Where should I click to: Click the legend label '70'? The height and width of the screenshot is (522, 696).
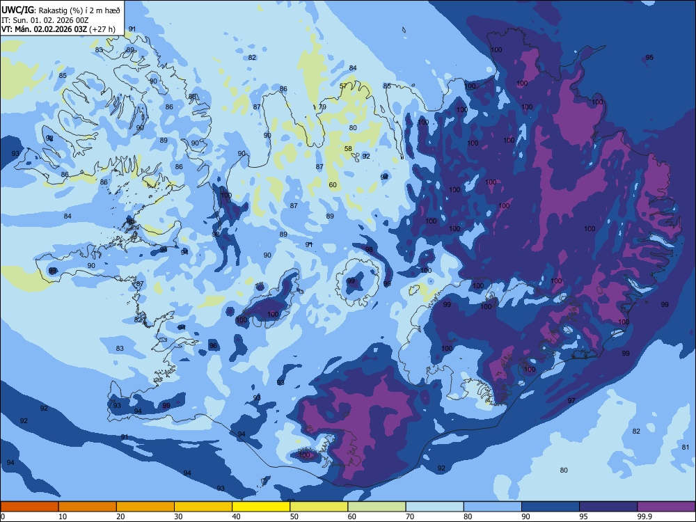410,516
